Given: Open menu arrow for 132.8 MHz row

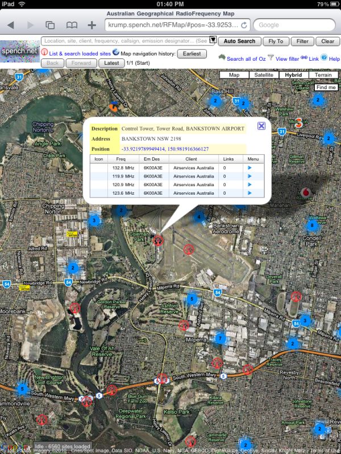Looking at the screenshot, I should tap(249, 167).
